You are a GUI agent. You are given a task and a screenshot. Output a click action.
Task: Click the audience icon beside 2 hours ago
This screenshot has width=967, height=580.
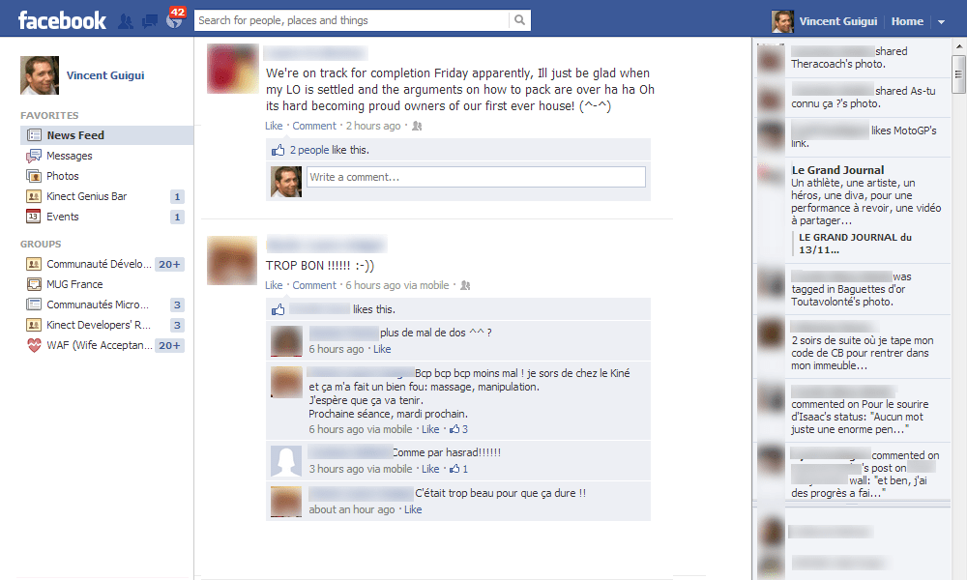(x=417, y=126)
